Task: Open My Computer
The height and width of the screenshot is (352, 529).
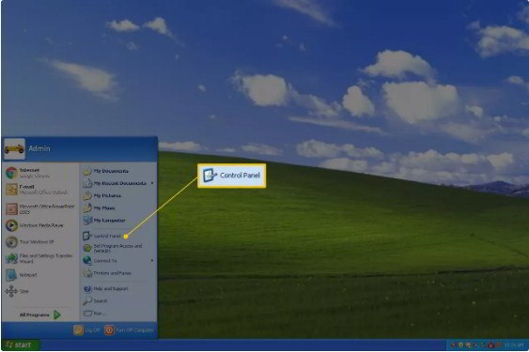Action: coord(104,221)
